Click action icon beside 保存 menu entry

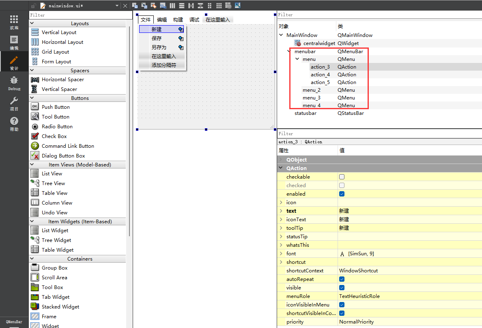pos(181,39)
